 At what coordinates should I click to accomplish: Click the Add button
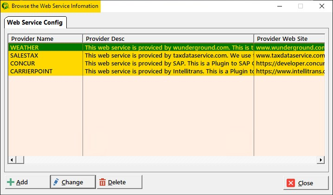click(x=27, y=182)
